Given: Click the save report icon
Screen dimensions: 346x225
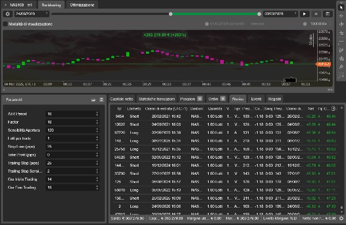Looking at the screenshot, I should (x=328, y=14).
